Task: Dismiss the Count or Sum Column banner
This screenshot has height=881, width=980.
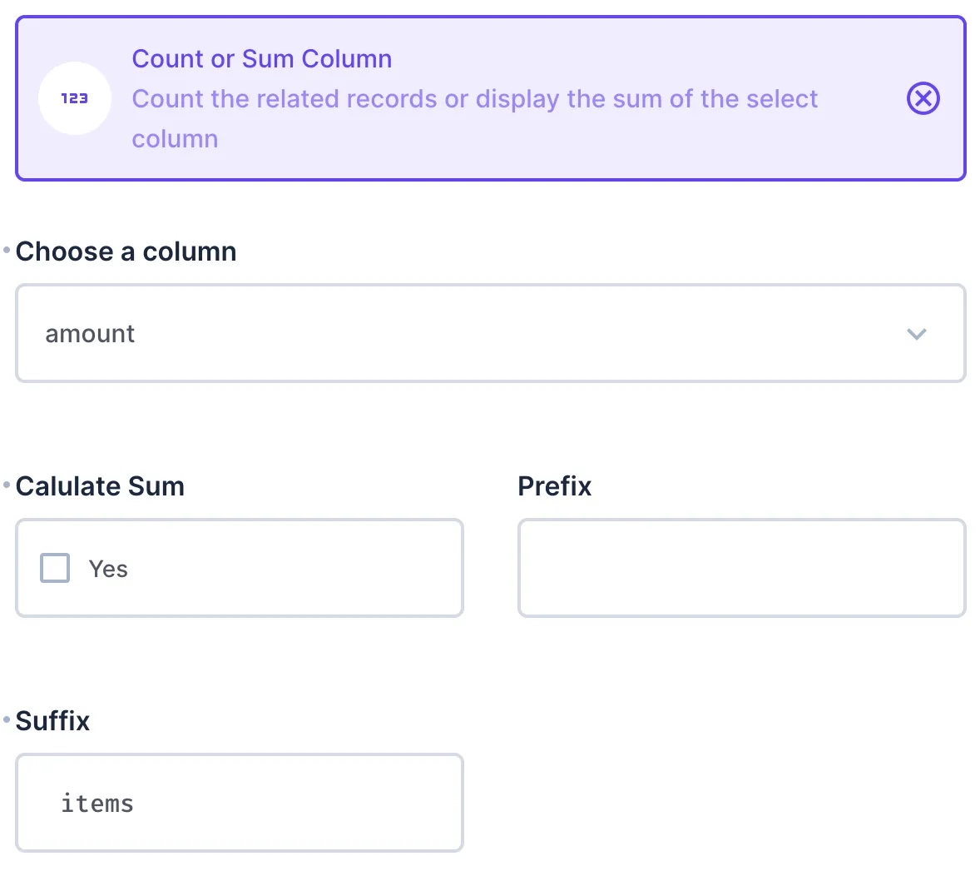Action: [923, 97]
